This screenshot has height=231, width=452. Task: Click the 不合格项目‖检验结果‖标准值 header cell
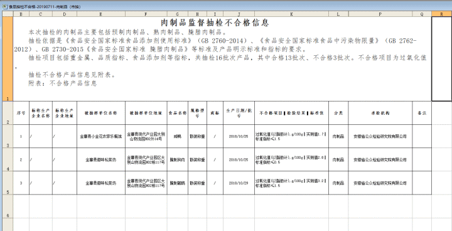292,113
